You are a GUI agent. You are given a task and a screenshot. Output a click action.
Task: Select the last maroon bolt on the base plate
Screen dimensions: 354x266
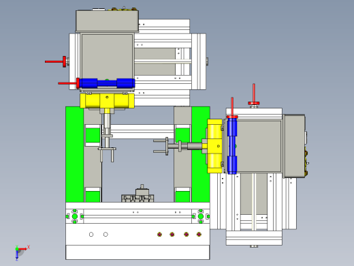tap(199, 235)
